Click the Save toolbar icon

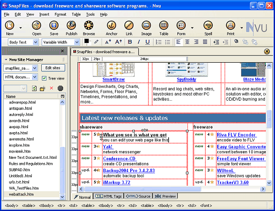54,25
